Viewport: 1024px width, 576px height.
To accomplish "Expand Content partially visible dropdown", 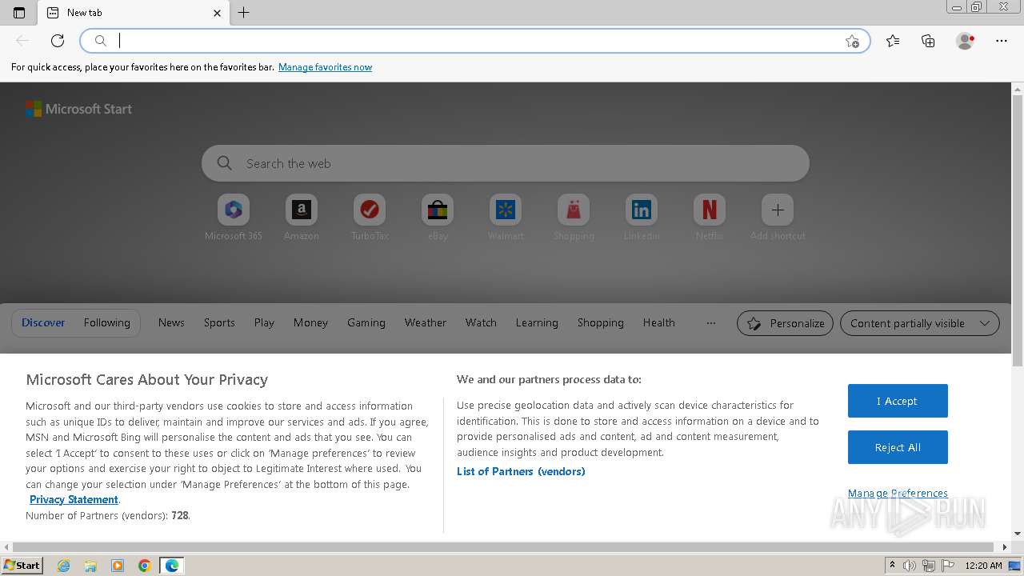I will pyautogui.click(x=920, y=323).
